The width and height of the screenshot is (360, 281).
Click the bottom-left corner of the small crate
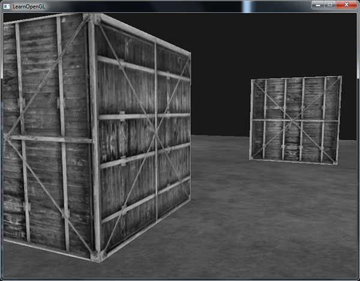(x=251, y=158)
